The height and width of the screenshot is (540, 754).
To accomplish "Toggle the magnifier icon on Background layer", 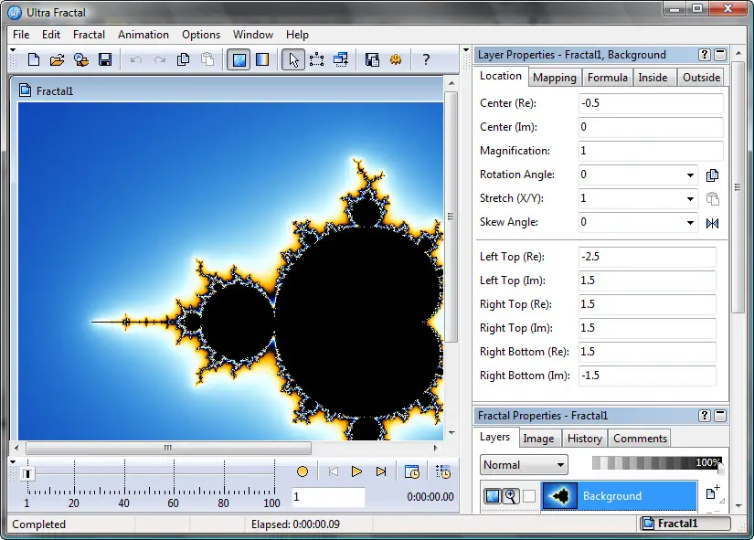I will [510, 496].
